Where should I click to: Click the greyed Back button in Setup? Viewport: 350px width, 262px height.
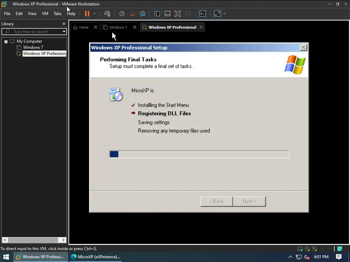coord(216,202)
